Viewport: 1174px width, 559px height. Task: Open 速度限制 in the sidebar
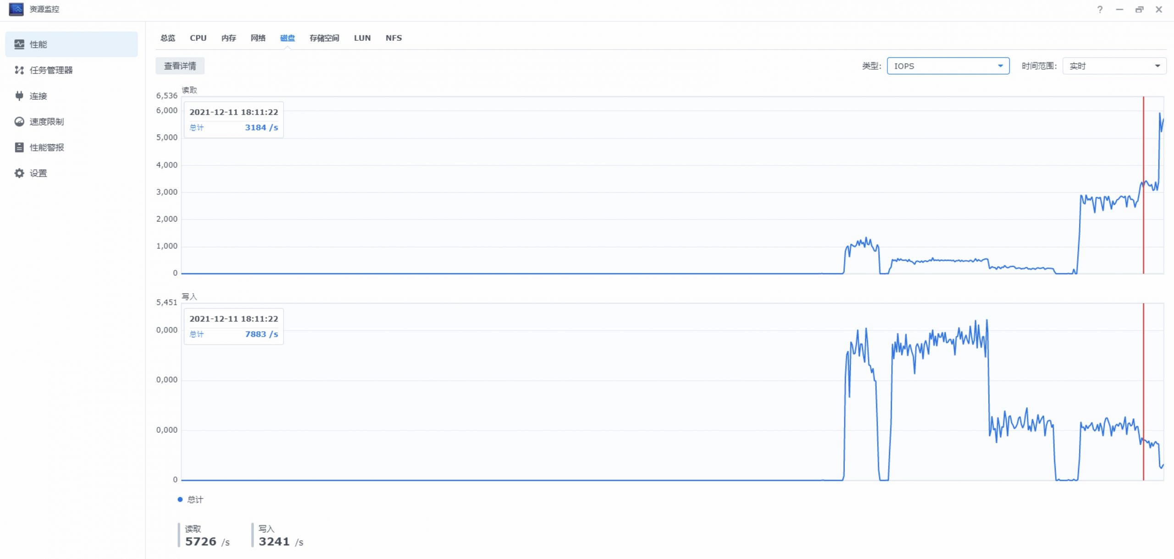72,122
